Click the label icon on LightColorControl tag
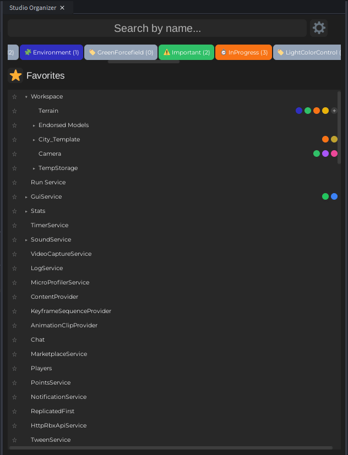The height and width of the screenshot is (455, 348). [280, 52]
